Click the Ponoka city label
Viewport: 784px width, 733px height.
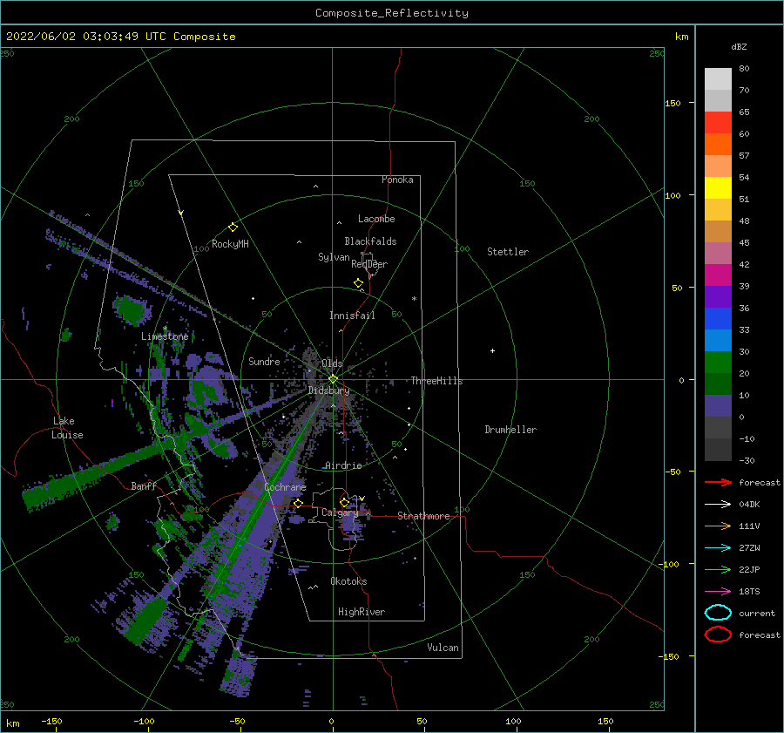[397, 180]
